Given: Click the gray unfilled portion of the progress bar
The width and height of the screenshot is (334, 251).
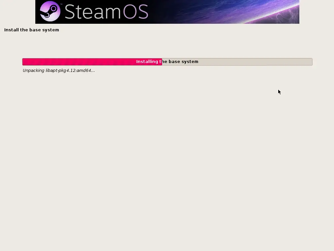Looking at the screenshot, I should 237,62.
